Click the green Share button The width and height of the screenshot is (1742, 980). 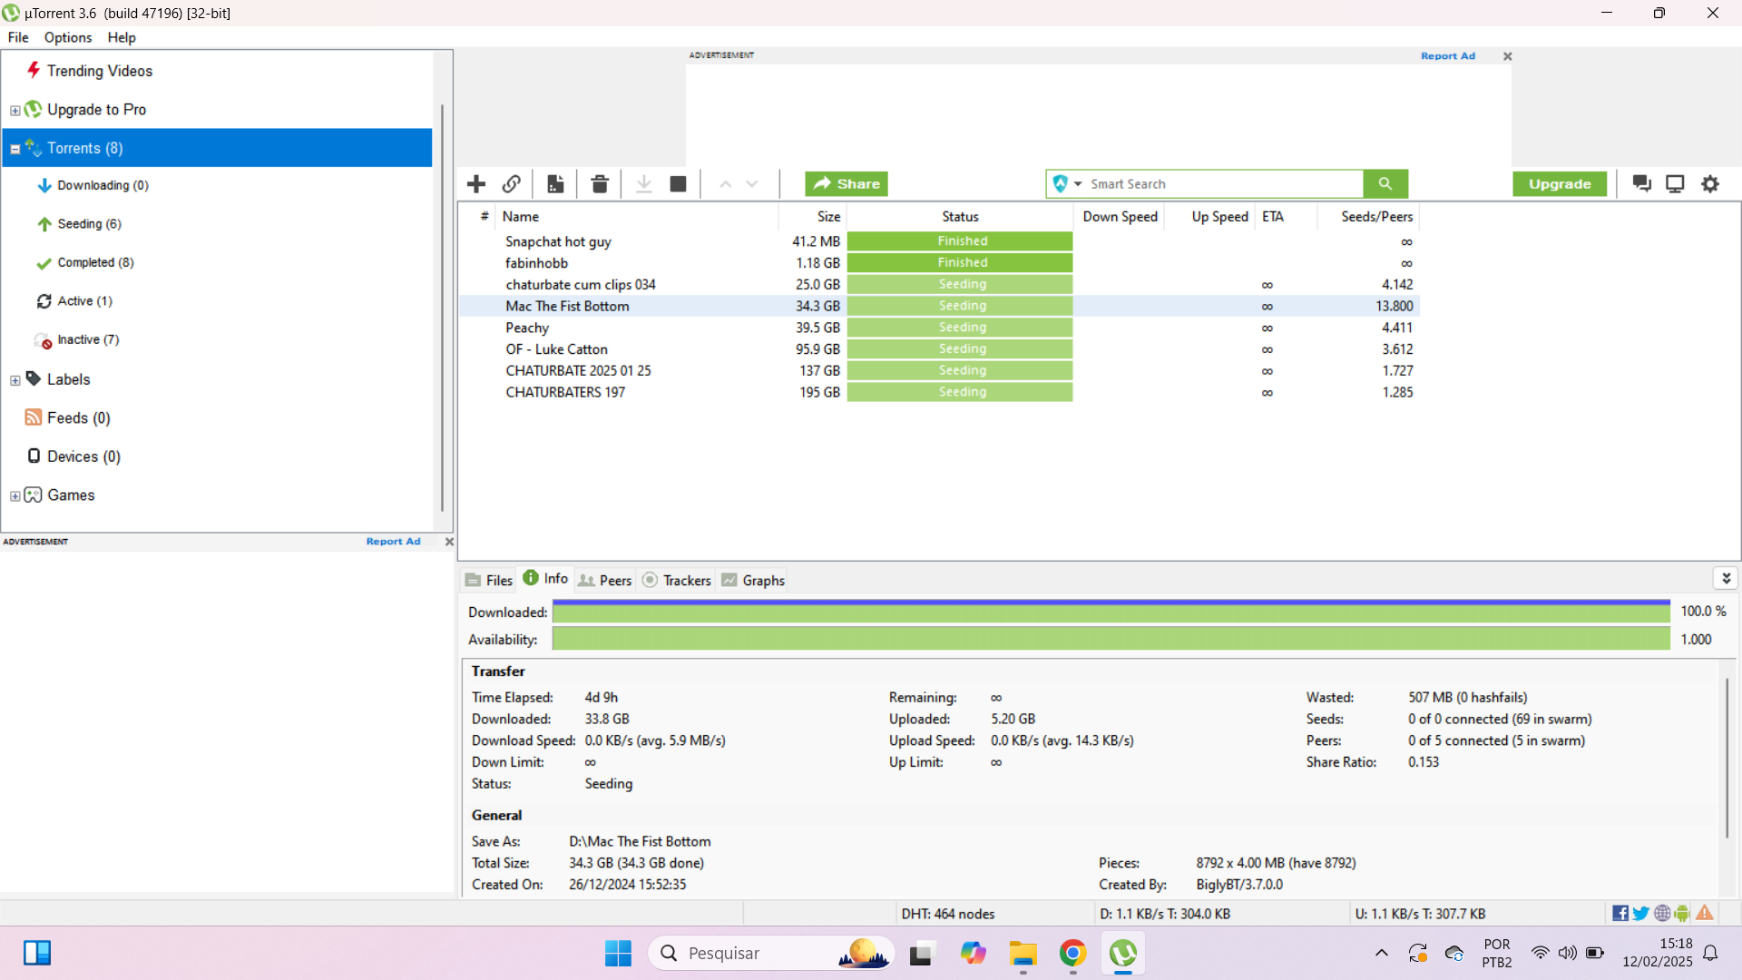846,184
